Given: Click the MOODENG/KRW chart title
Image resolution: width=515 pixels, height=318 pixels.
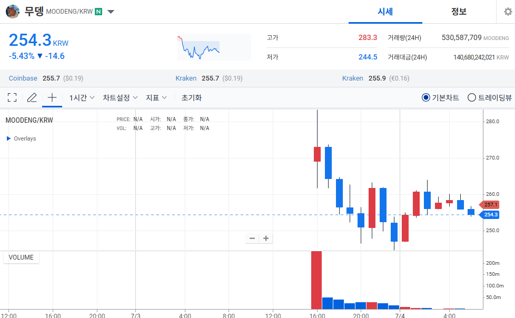Looking at the screenshot, I should tap(29, 120).
